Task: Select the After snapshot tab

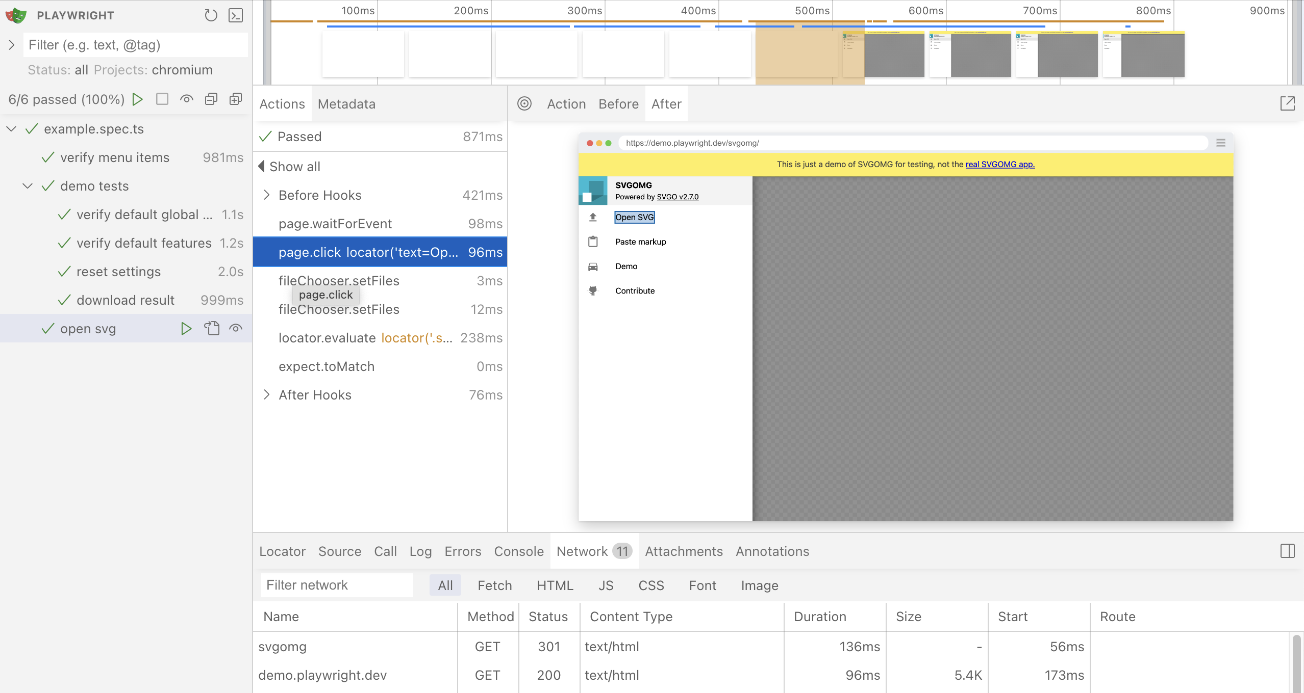Action: click(666, 104)
